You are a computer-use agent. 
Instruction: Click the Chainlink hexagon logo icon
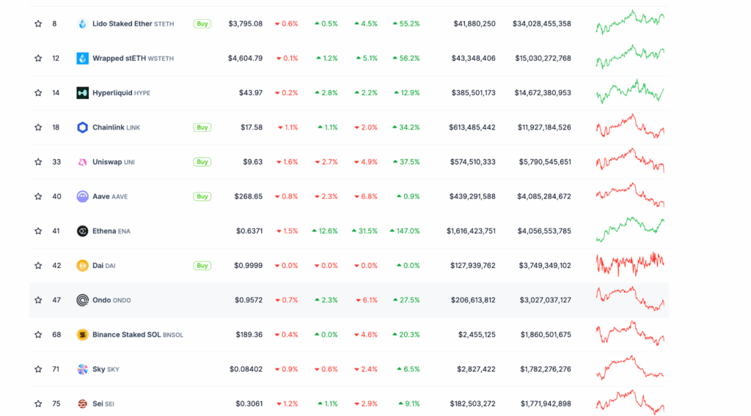tap(82, 127)
